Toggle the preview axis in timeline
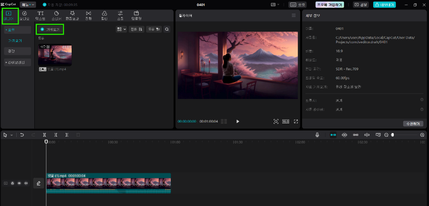The image size is (429, 206). (367, 135)
